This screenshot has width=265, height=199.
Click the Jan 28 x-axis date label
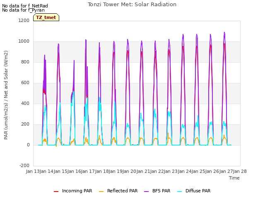[240, 171]
